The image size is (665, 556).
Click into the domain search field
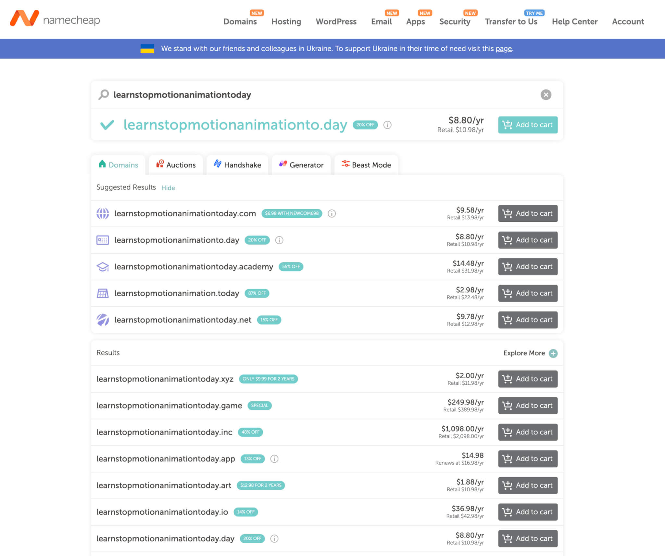tap(292, 95)
